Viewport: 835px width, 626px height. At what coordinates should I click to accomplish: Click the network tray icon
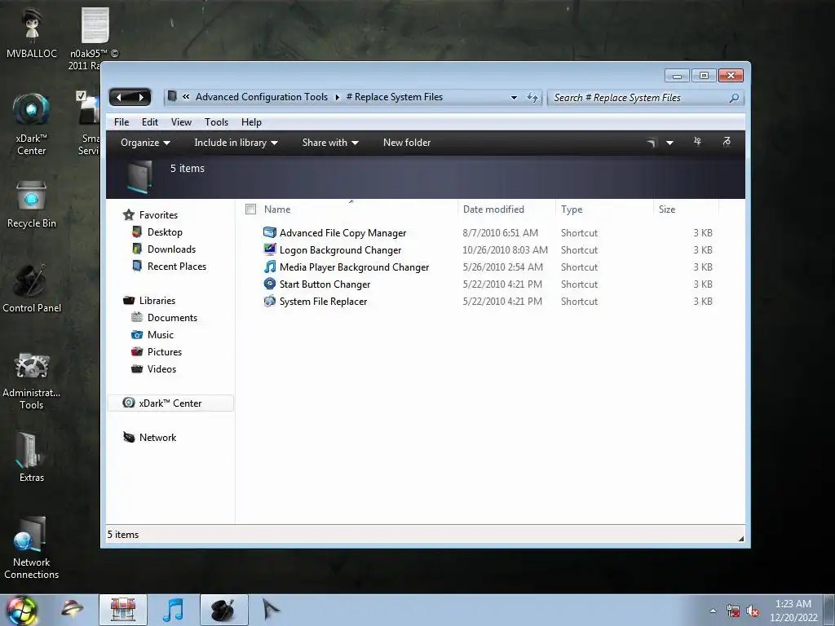[733, 611]
